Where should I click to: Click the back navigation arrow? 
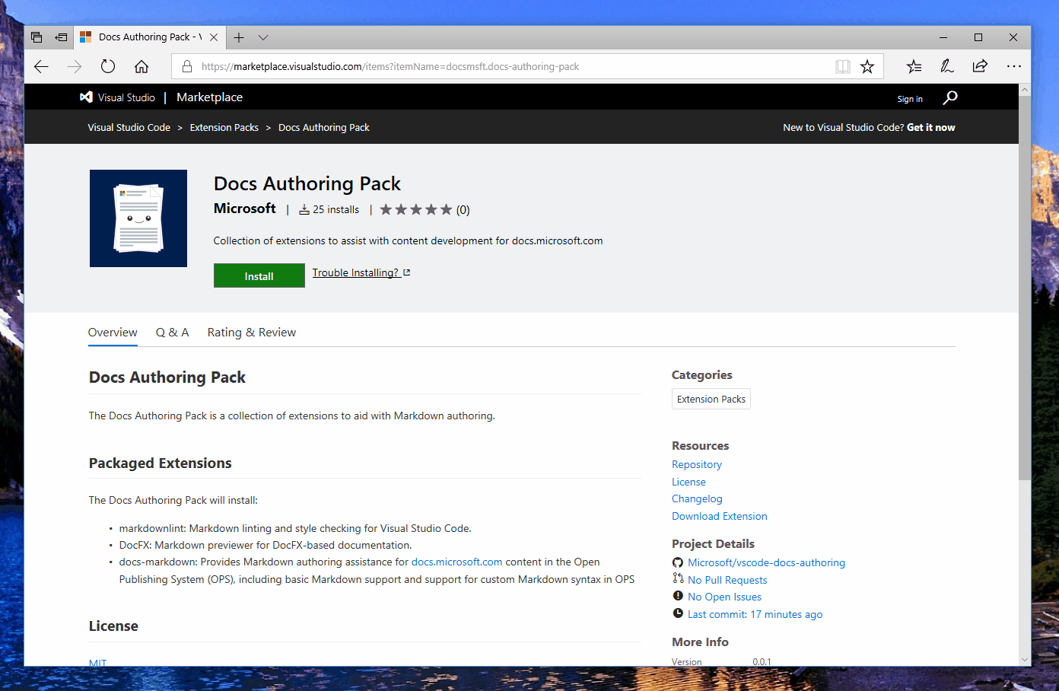click(41, 66)
